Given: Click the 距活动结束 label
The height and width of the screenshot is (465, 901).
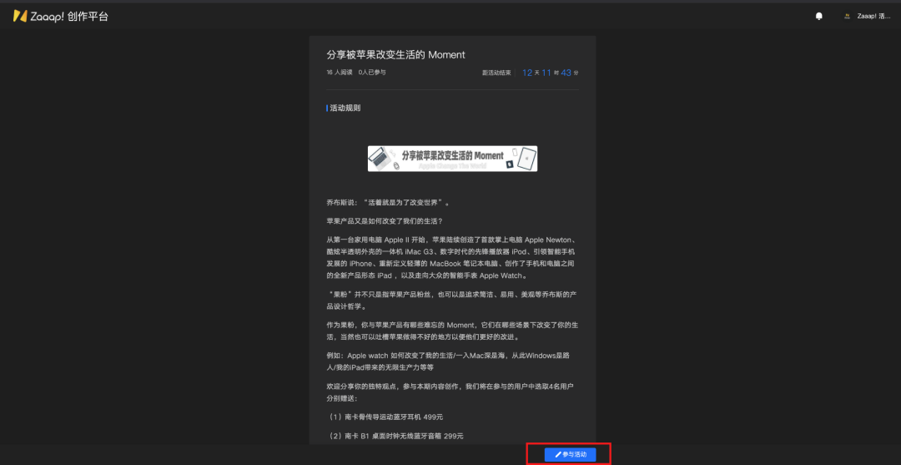Looking at the screenshot, I should [496, 73].
